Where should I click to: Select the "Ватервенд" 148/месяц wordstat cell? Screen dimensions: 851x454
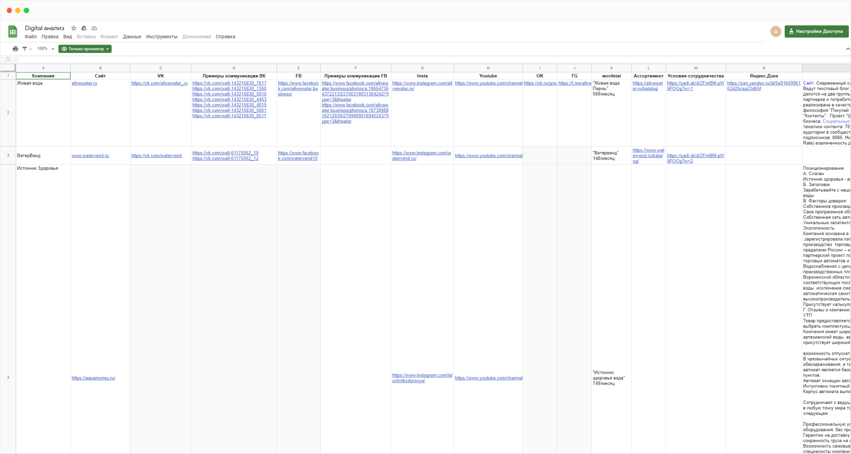pos(611,156)
